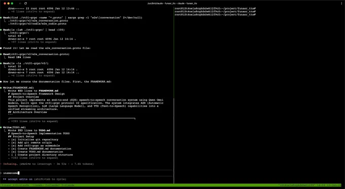Viewport: 345px width, 189px height.
Task: Click the green bullet beside Write(FRAMEWORK.md)
Action: 1,88
